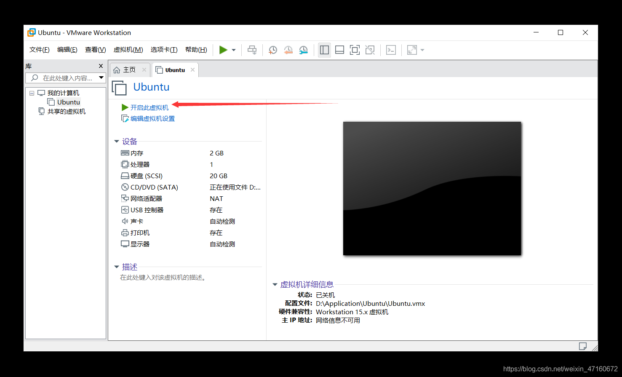
Task: Click the USB 控制器 device row
Action: [x=190, y=210]
